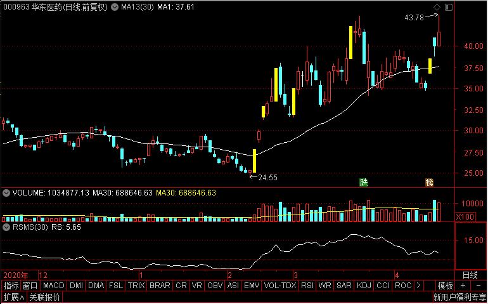Click the 4 month timeline marker
The height and width of the screenshot is (304, 488).
tap(397, 275)
